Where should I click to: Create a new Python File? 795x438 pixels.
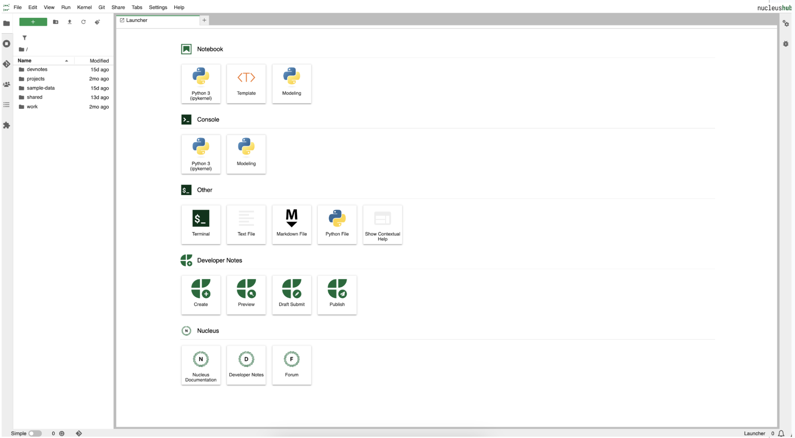point(337,225)
